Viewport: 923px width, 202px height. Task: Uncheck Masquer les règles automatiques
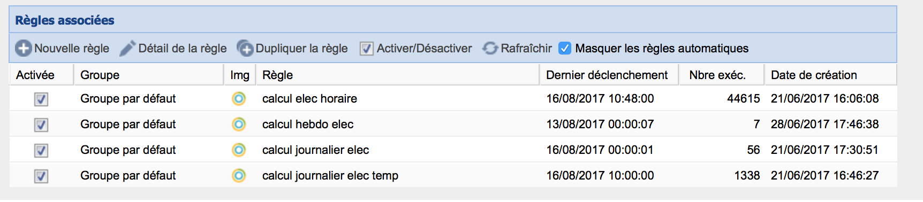pos(565,48)
